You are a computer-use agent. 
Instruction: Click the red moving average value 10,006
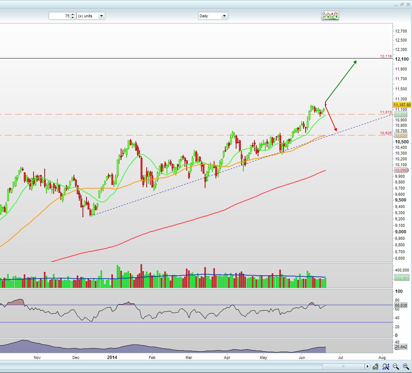point(401,170)
